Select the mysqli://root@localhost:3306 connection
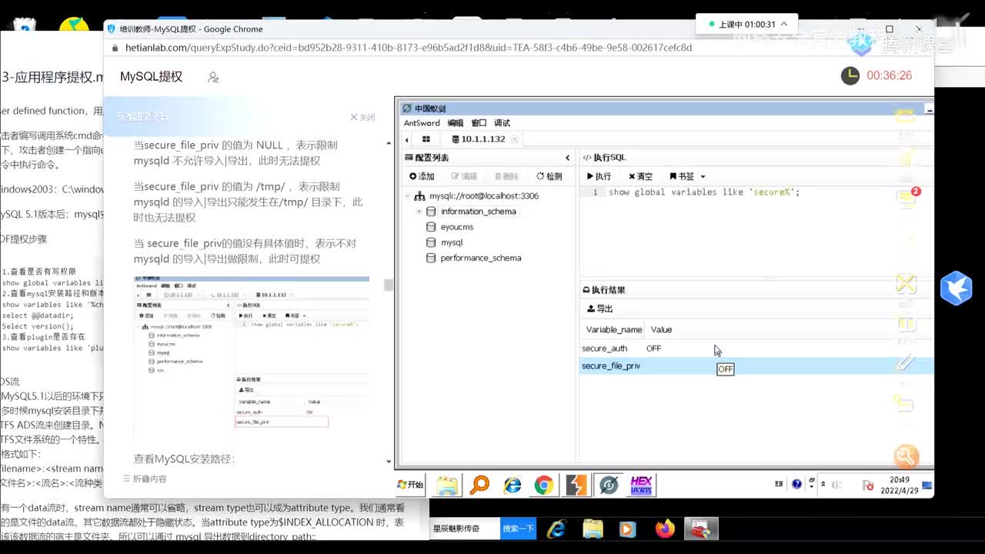This screenshot has width=985, height=554. pyautogui.click(x=483, y=196)
